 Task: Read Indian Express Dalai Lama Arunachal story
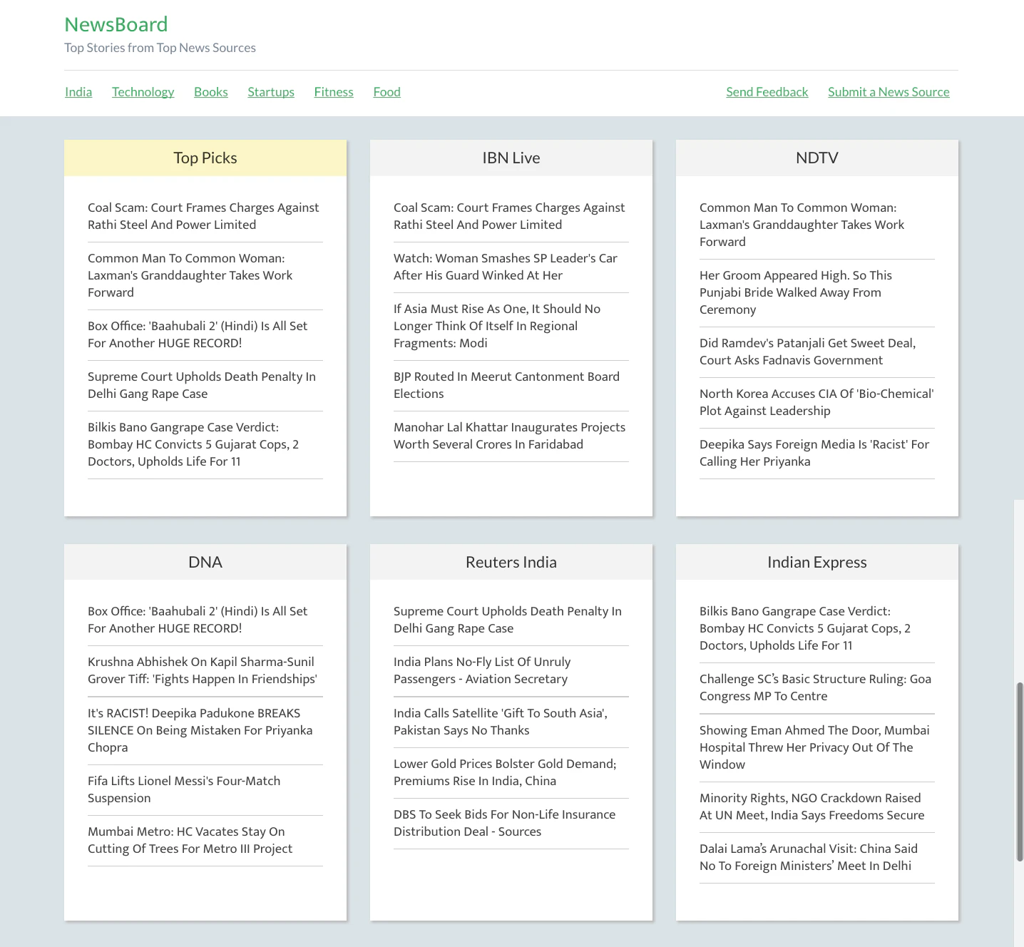tap(809, 857)
